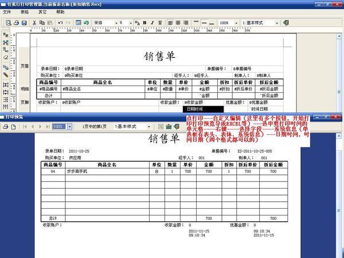Image resolution: width=344 pixels, height=258 pixels.
Task: Click the green refresh arrow icon
Action: pos(86,22)
